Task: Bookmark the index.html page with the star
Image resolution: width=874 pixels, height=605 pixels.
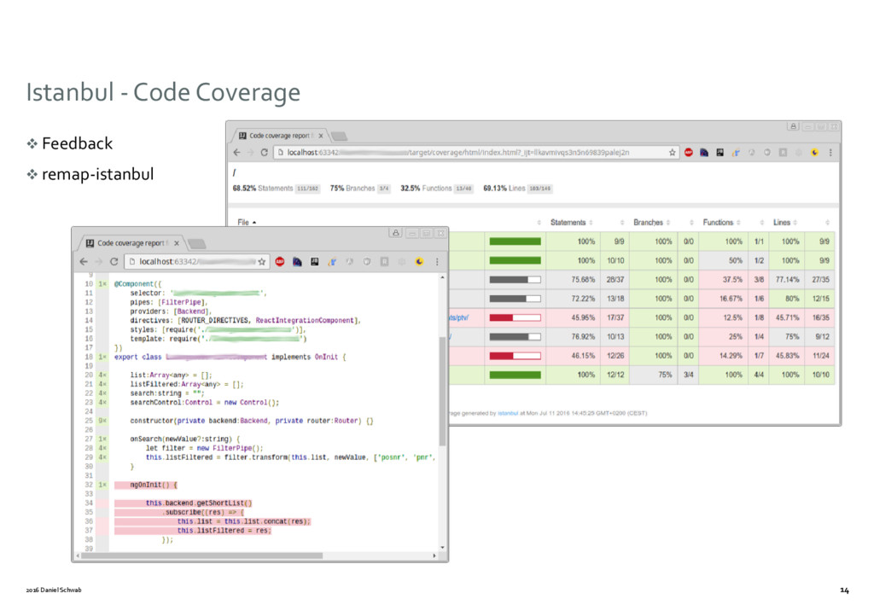Action: [x=673, y=152]
